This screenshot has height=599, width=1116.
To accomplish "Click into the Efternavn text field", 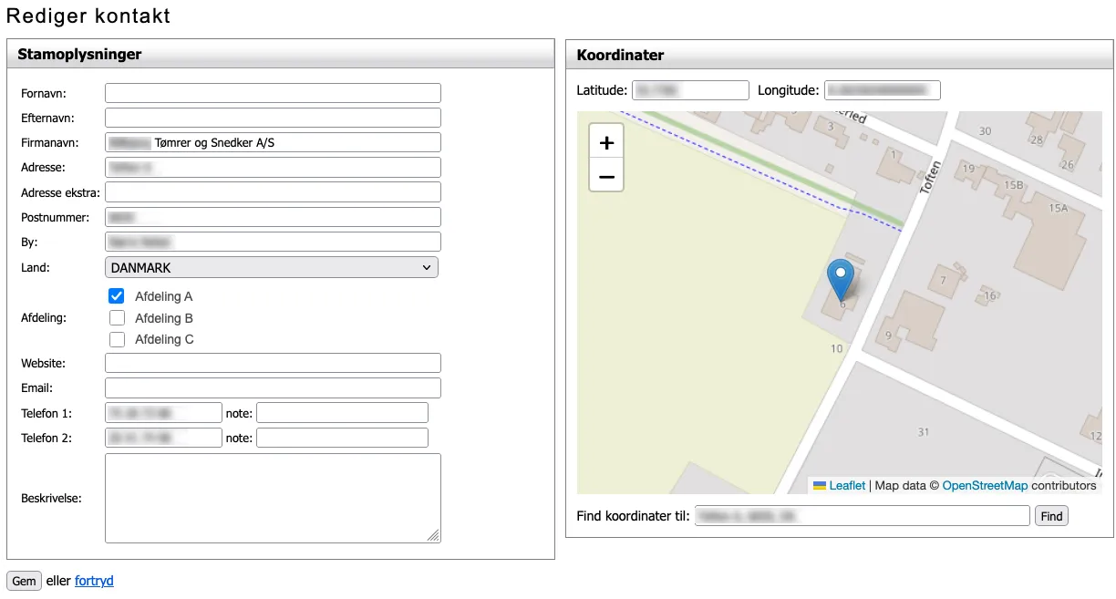I will click(273, 118).
